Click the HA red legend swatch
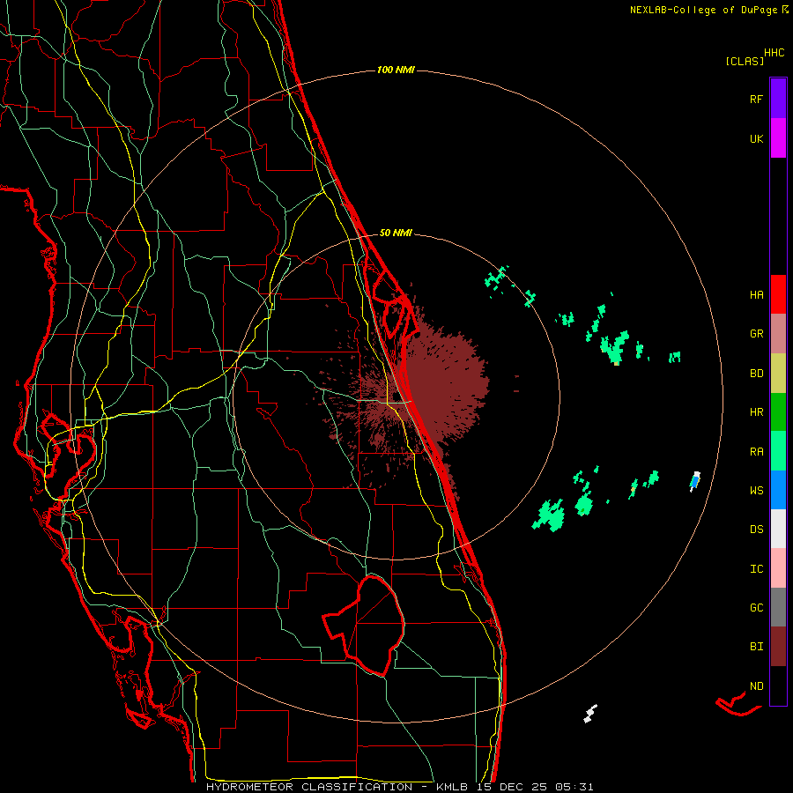This screenshot has width=793, height=793. coord(778,294)
